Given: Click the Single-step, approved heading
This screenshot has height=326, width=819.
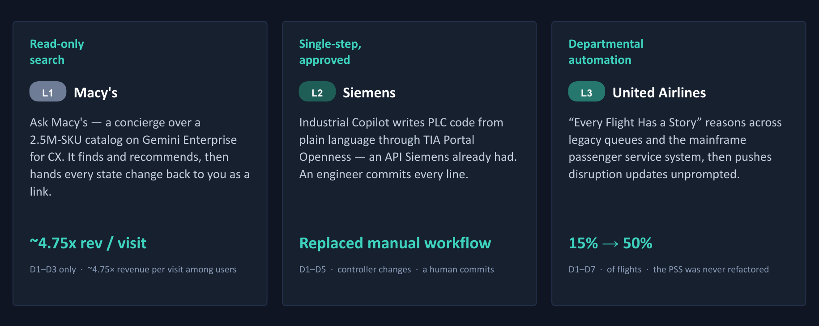Looking at the screenshot, I should tap(330, 52).
